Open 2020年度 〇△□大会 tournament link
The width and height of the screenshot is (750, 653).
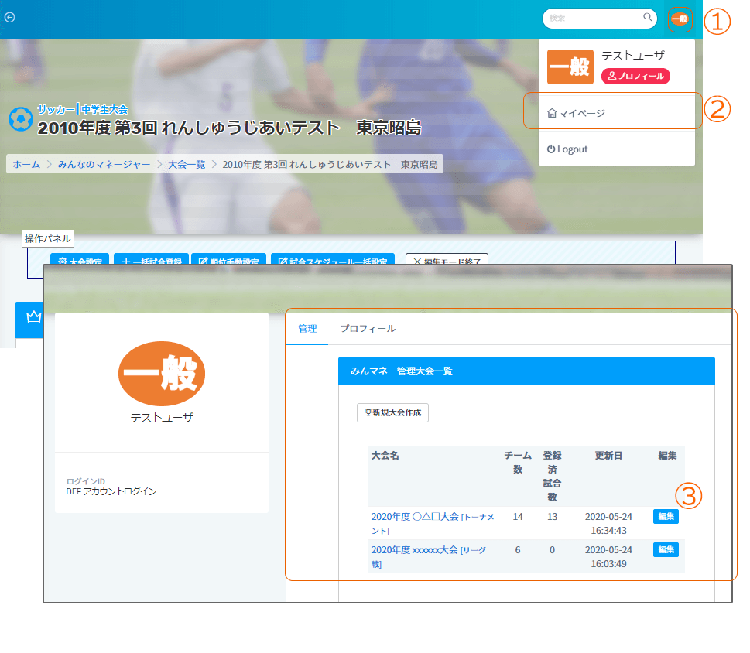(x=415, y=517)
